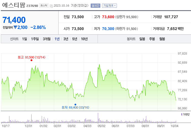Click the red 최고 marker dot
Image resolution: width=191 pixels, height=132 pixels.
[x=32, y=60]
